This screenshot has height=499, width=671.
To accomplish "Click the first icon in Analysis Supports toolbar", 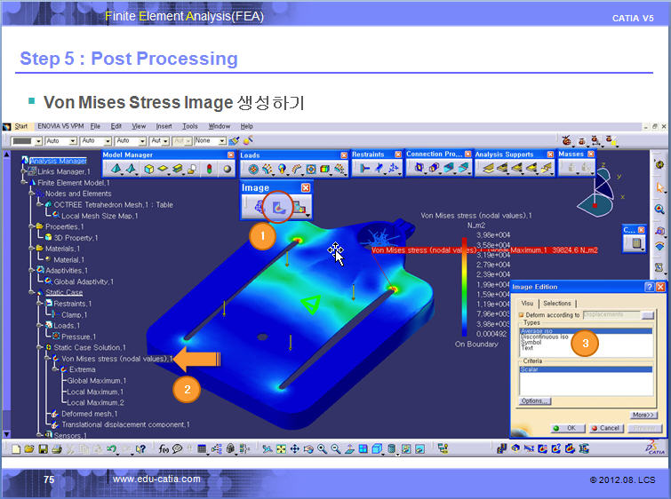I will pos(488,168).
